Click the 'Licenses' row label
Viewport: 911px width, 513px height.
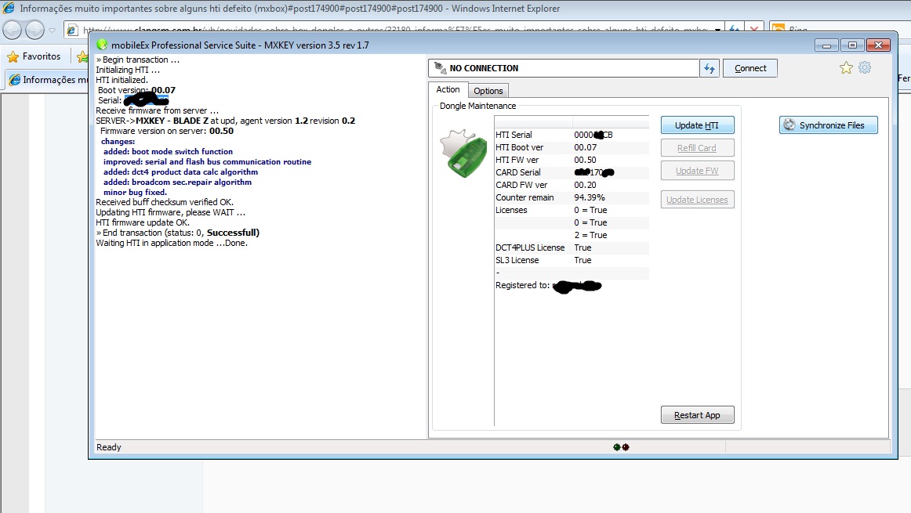pyautogui.click(x=511, y=210)
